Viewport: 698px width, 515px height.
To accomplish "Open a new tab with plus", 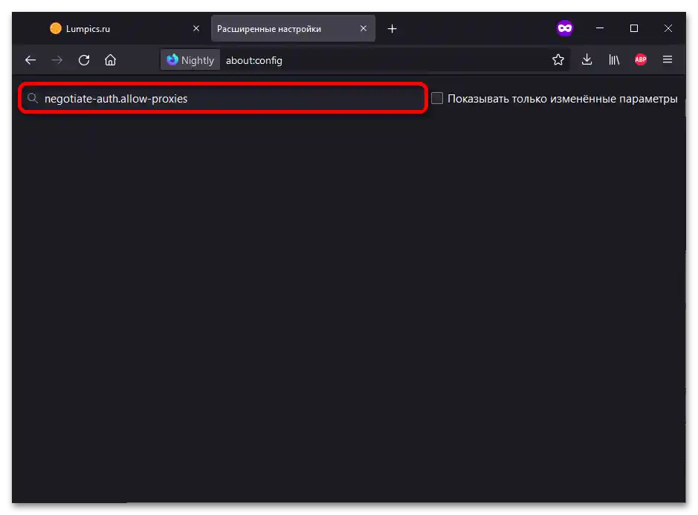I will click(x=392, y=29).
